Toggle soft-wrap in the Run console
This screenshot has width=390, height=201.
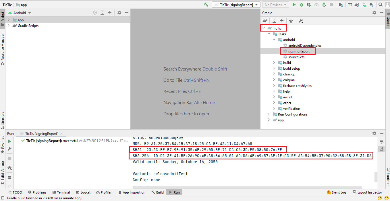[381, 142]
